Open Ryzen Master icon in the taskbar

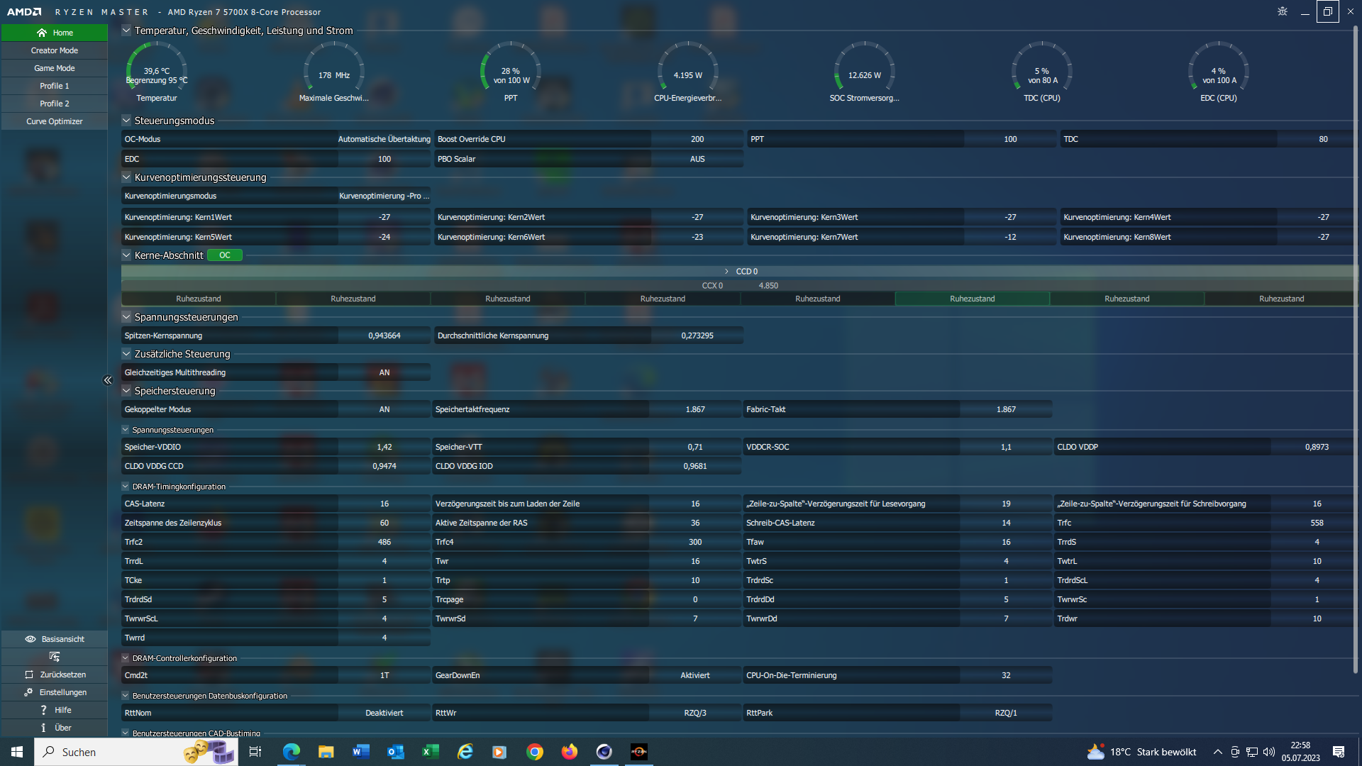click(638, 752)
